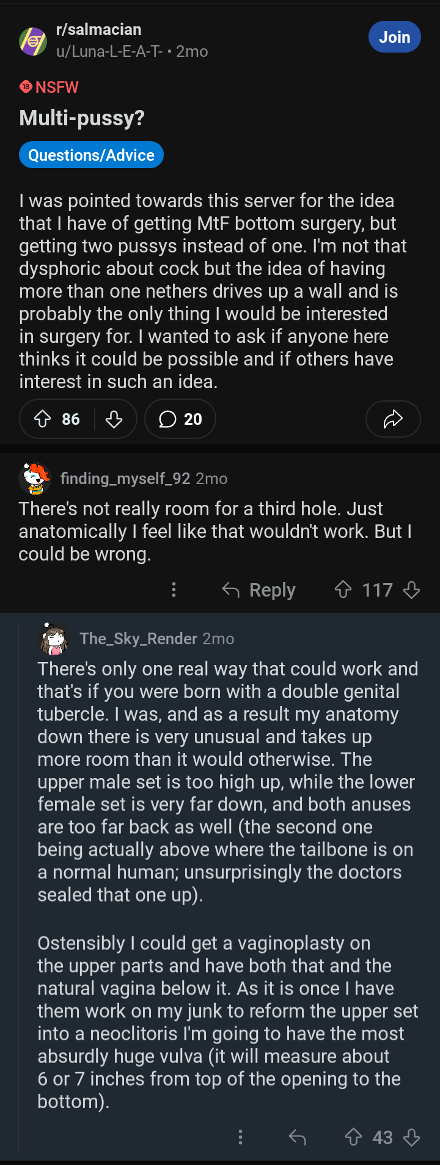
Task: Upvote The_Sky_Render's reply
Action: coord(354,1137)
